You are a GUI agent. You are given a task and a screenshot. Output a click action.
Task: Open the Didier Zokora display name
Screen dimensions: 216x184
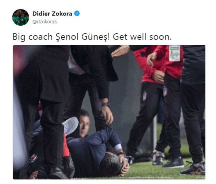(52, 14)
